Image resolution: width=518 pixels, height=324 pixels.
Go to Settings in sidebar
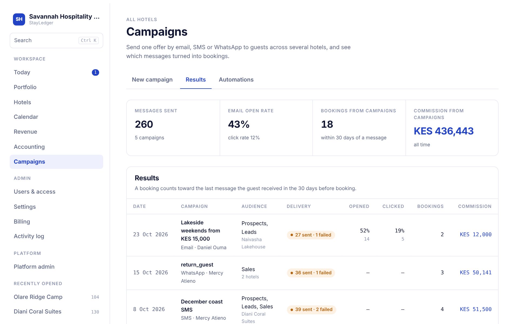click(56, 207)
